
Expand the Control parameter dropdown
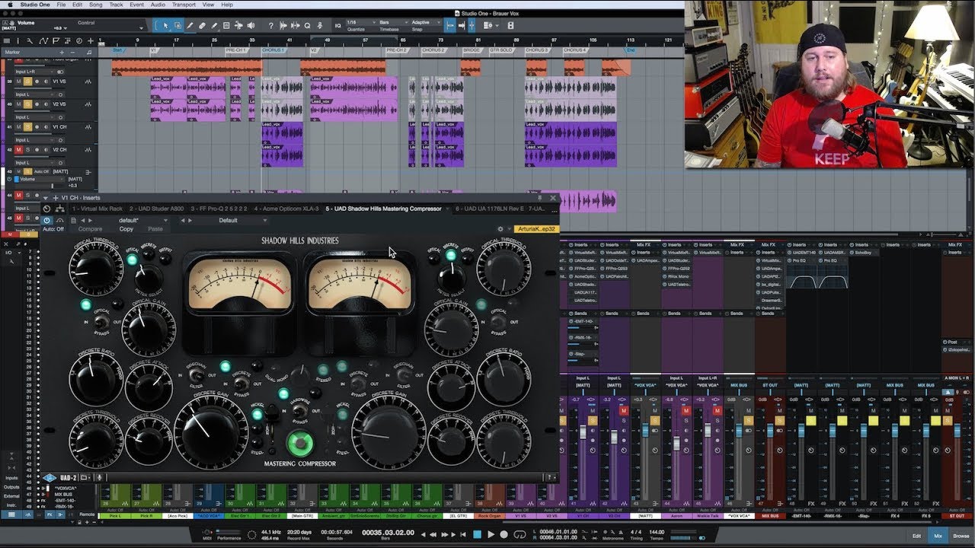(141, 28)
